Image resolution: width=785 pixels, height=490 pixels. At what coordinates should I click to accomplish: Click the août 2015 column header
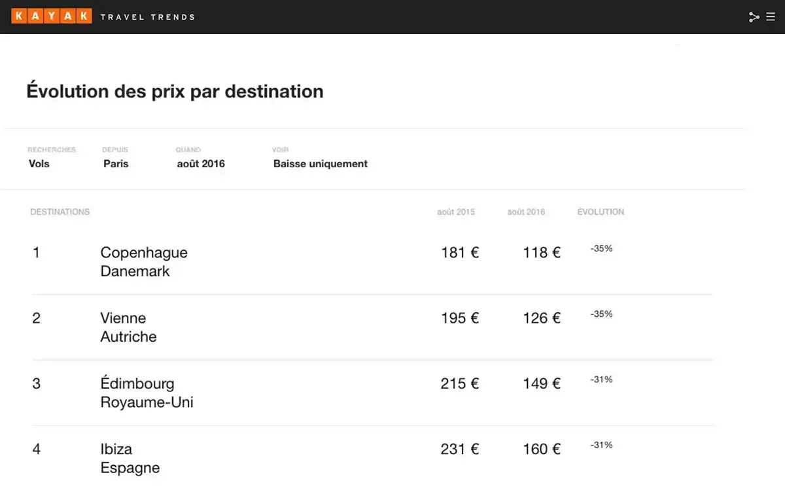(456, 212)
